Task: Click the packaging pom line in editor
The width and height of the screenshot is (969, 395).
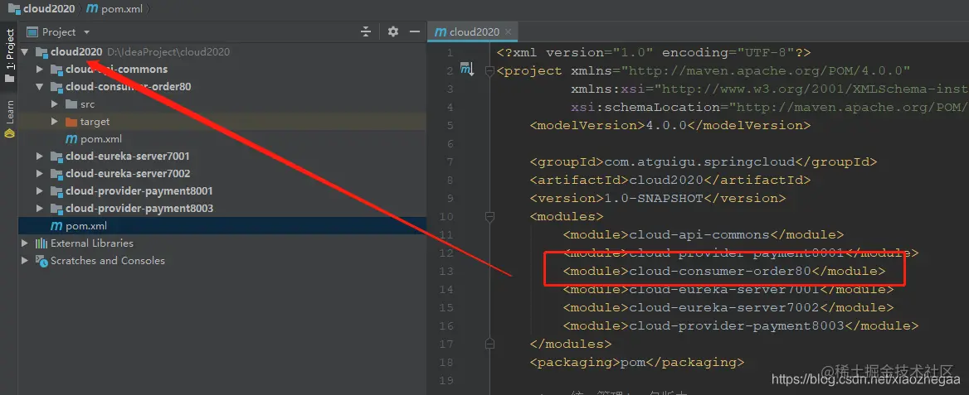Action: (x=637, y=362)
